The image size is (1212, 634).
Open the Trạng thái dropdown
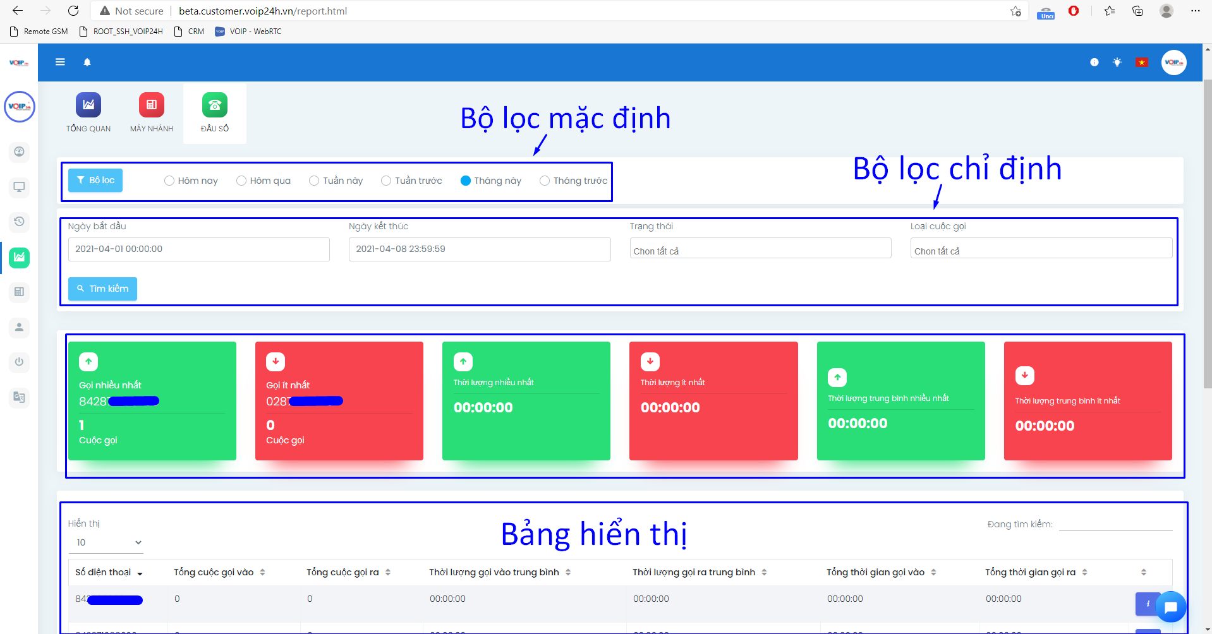[x=760, y=249]
